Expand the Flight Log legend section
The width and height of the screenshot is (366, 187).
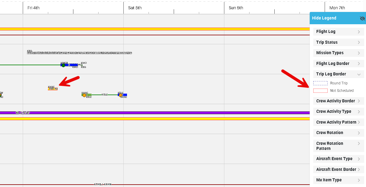[338, 32]
